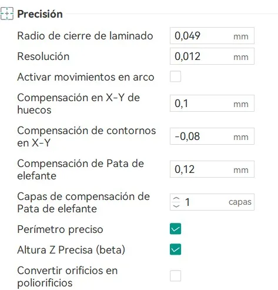Click the Precisión section crosshair icon
The height and width of the screenshot is (290, 278).
coord(7,14)
